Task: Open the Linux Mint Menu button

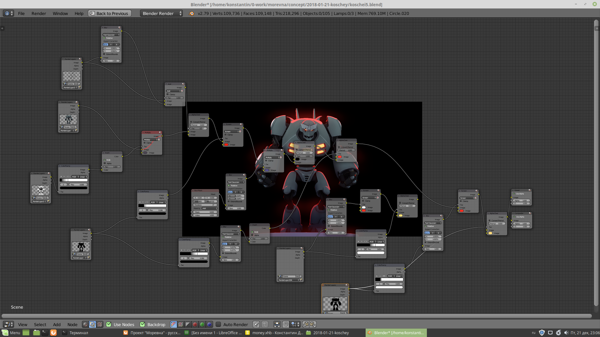Action: [11, 333]
